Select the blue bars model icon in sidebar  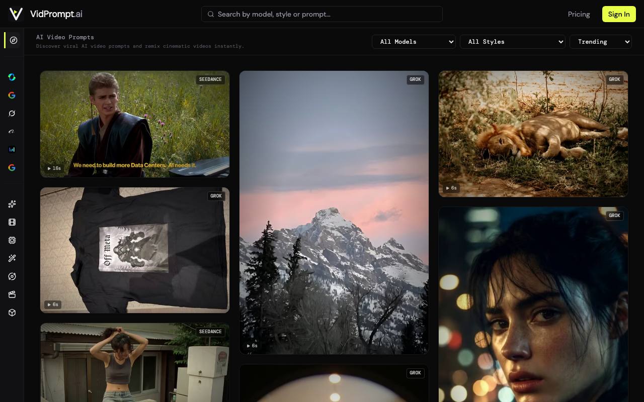pos(12,149)
